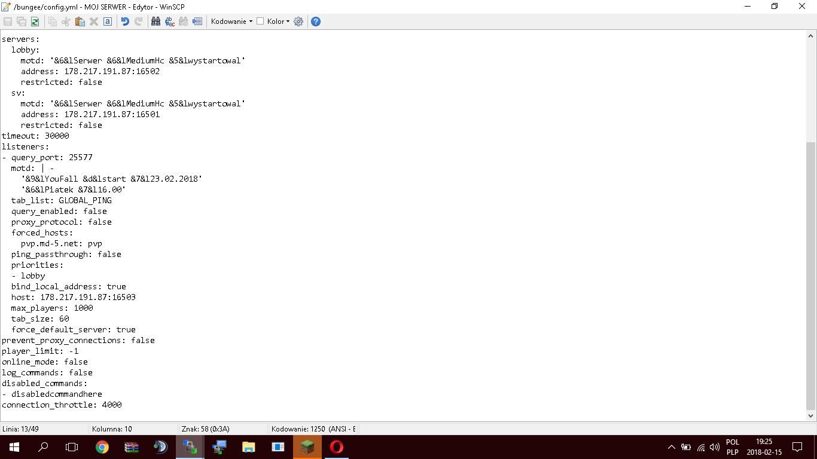Open the blue Help question mark
This screenshot has width=817, height=459.
pyautogui.click(x=316, y=22)
